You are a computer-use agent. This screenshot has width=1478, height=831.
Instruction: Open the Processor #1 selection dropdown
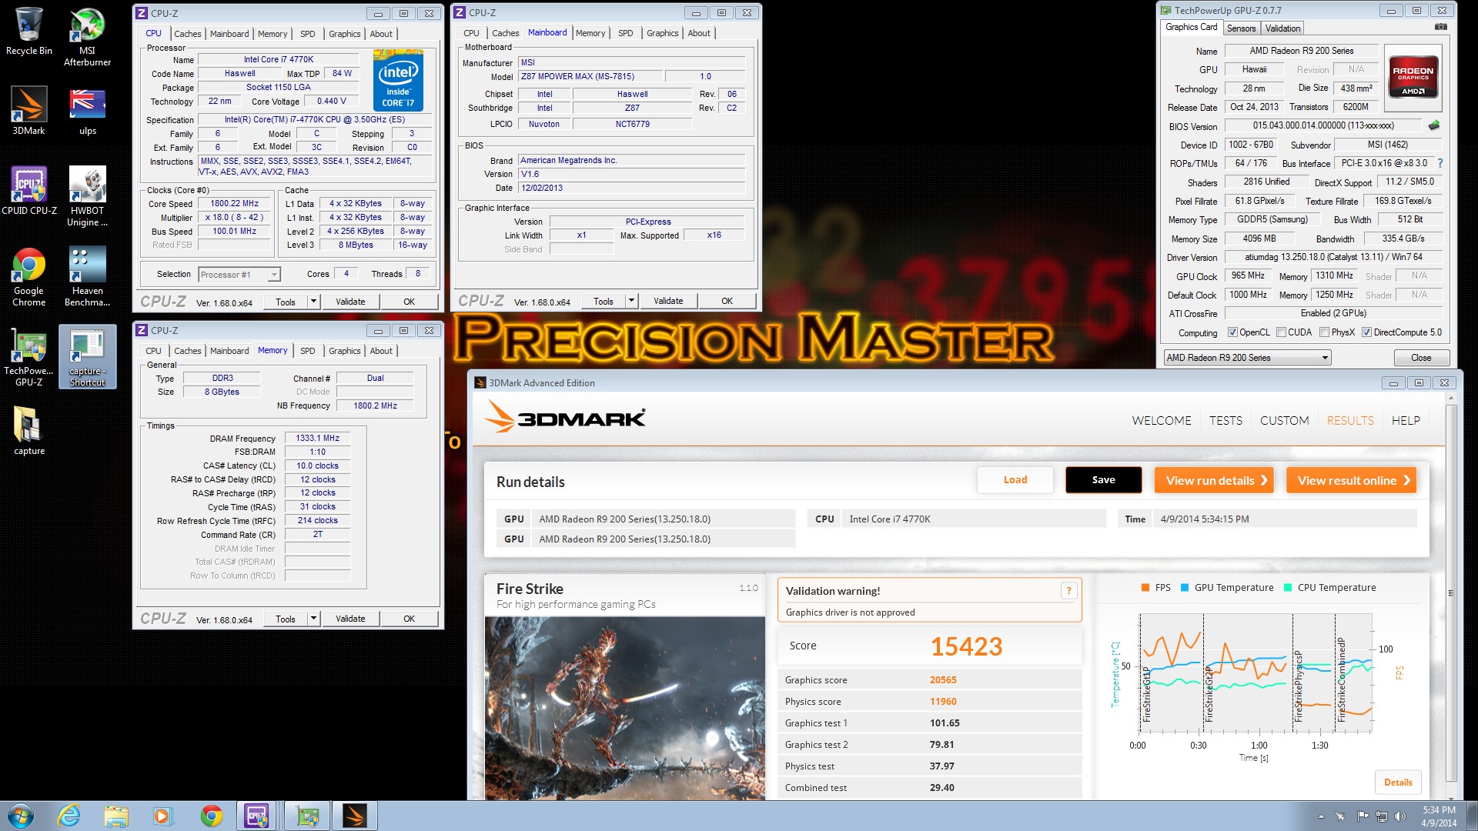tap(239, 275)
